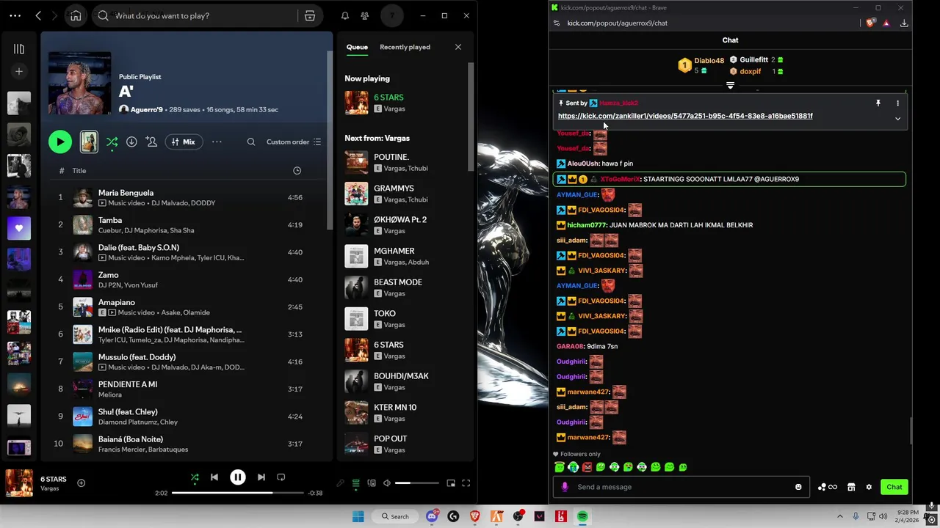Switch to the Queue tab
The width and height of the screenshot is (940, 528).
[x=357, y=47]
